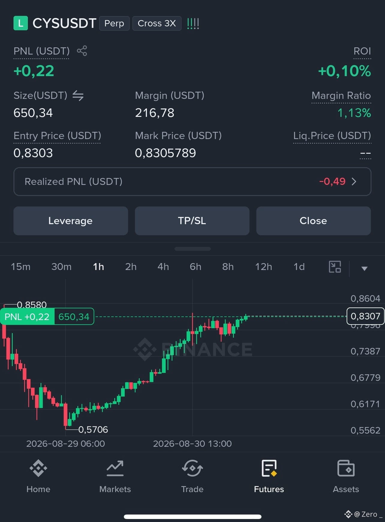Expand more chart intervals dropdown arrow
The width and height of the screenshot is (385, 522).
pos(364,268)
